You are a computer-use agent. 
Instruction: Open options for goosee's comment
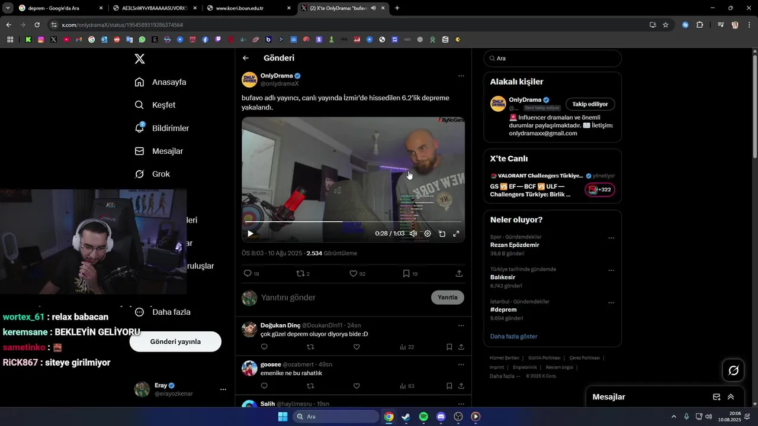click(x=461, y=364)
